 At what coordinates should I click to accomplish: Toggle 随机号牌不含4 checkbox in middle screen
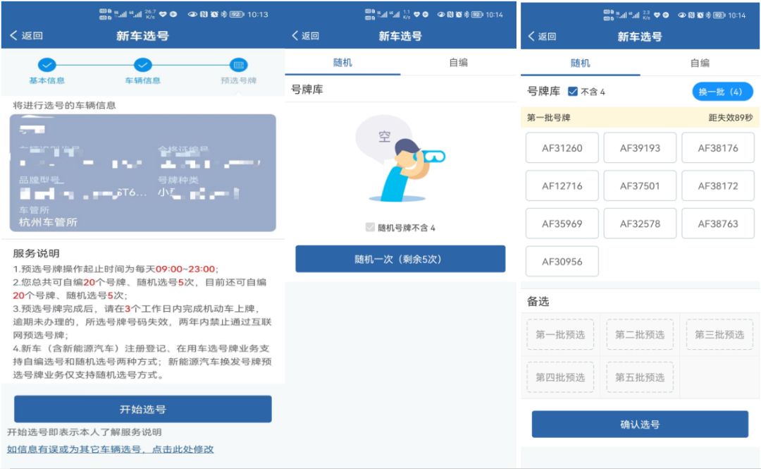click(x=371, y=228)
